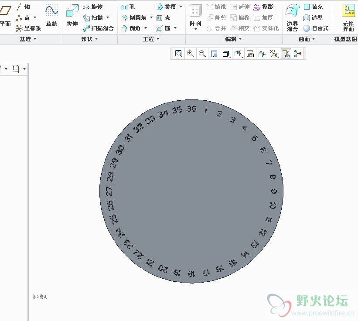
Task: Click the Repaint screen icon
Action: [214, 54]
